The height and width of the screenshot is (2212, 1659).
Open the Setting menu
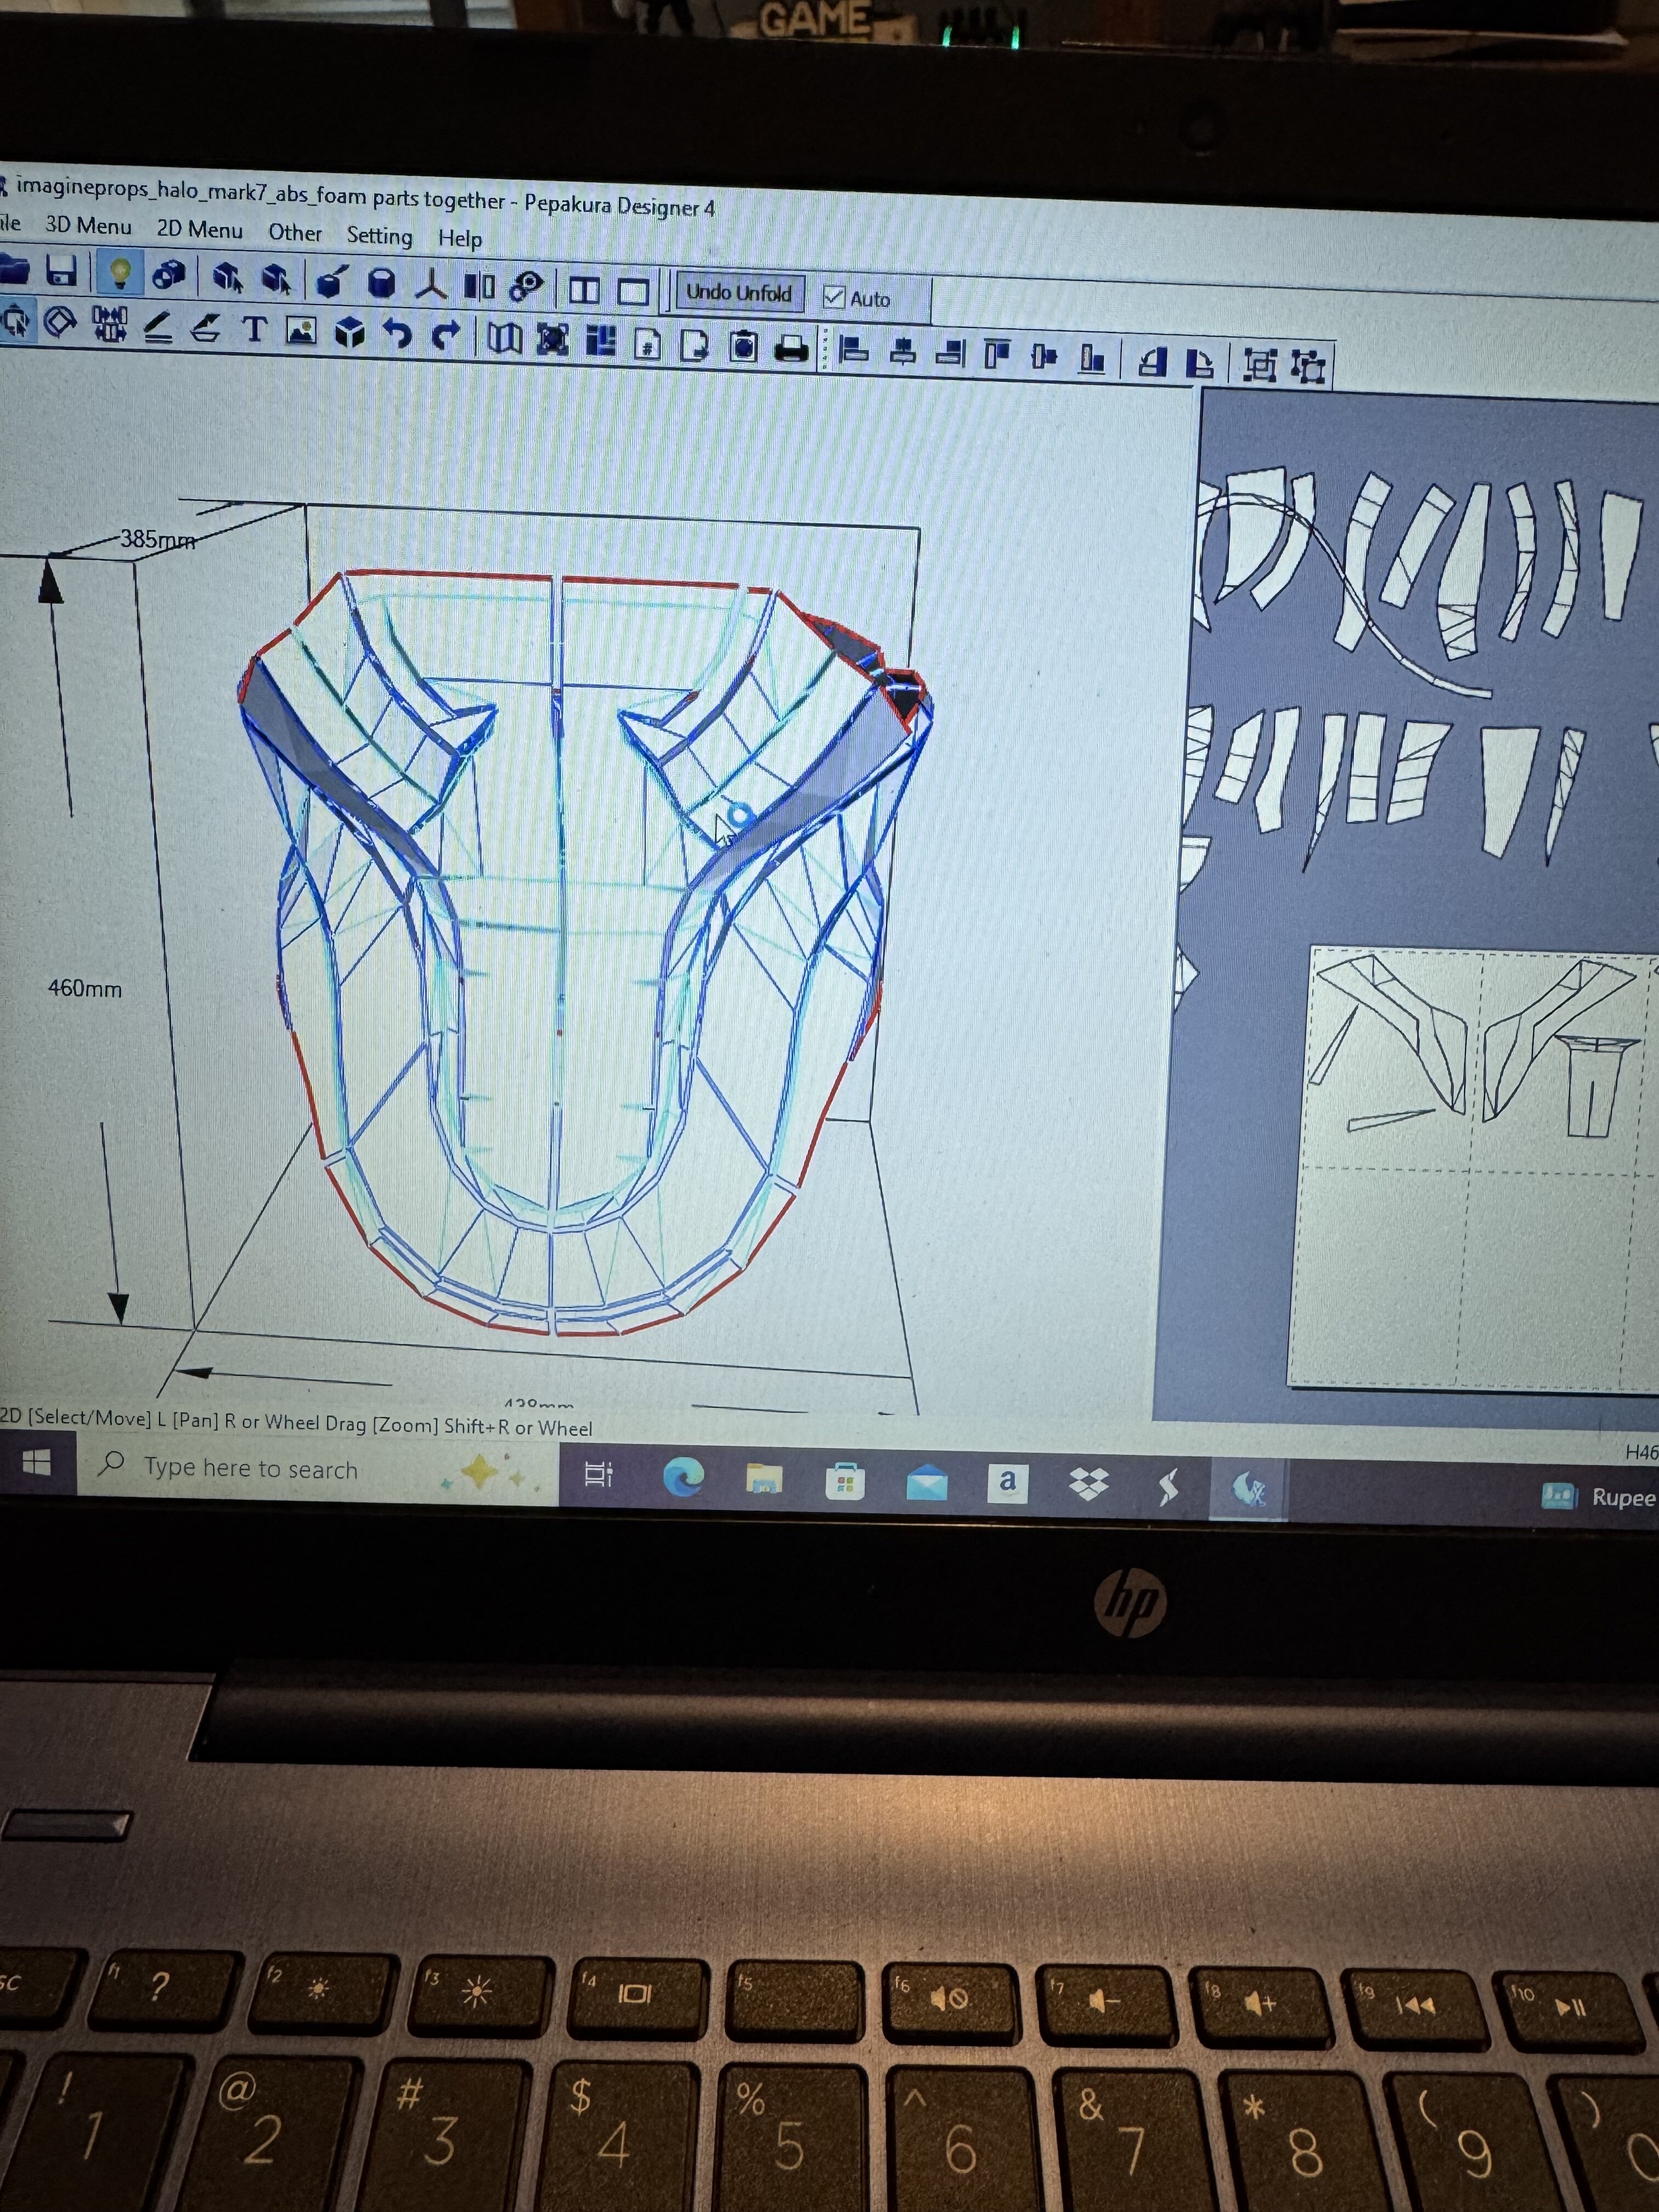click(379, 236)
